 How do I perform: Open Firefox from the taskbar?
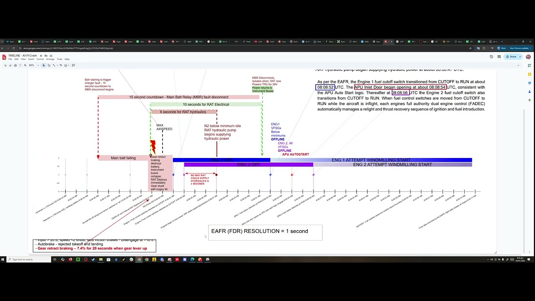click(70, 259)
